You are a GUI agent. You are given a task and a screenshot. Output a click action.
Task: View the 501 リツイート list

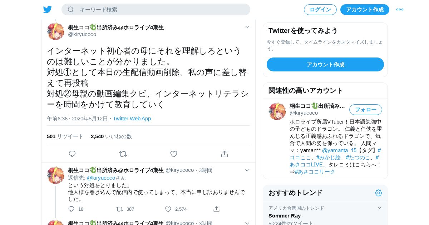click(x=65, y=136)
